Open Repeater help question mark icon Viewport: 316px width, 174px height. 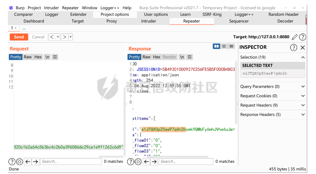pyautogui.click(x=303, y=37)
